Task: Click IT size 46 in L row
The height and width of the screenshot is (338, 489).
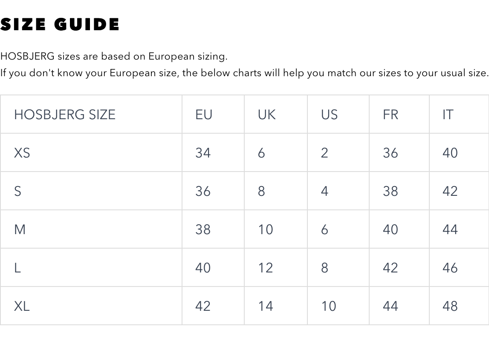Action: pos(450,268)
